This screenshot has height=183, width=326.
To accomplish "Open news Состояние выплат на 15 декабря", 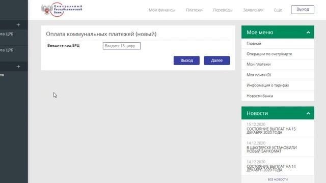I will click(x=271, y=131).
